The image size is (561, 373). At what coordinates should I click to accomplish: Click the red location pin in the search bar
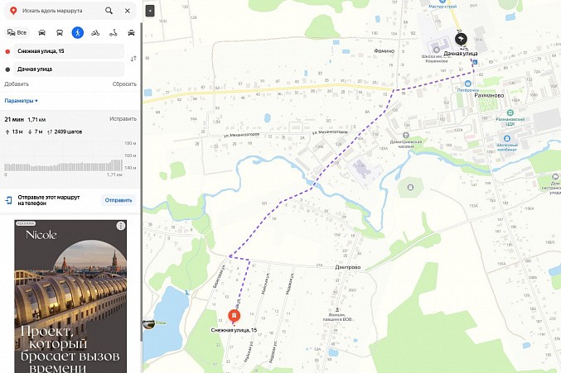pos(13,11)
